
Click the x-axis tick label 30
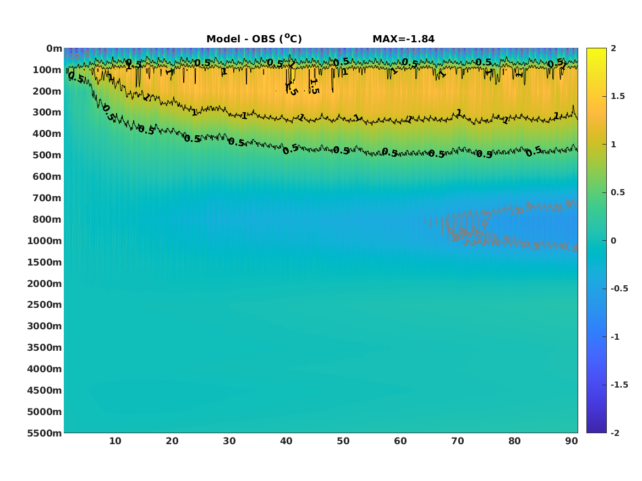pyautogui.click(x=229, y=441)
